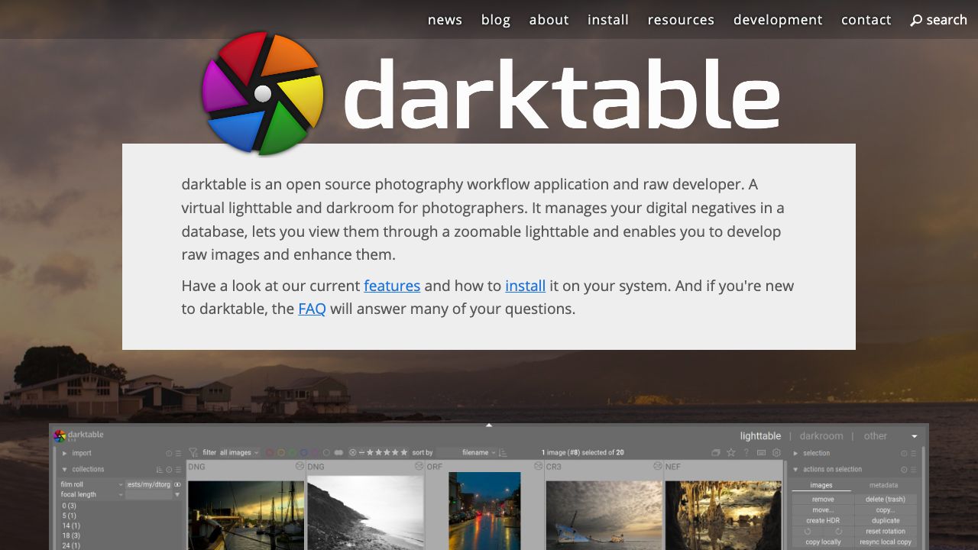Click altered icon on CR3 thumbnail header
This screenshot has width=978, height=550.
click(x=658, y=466)
